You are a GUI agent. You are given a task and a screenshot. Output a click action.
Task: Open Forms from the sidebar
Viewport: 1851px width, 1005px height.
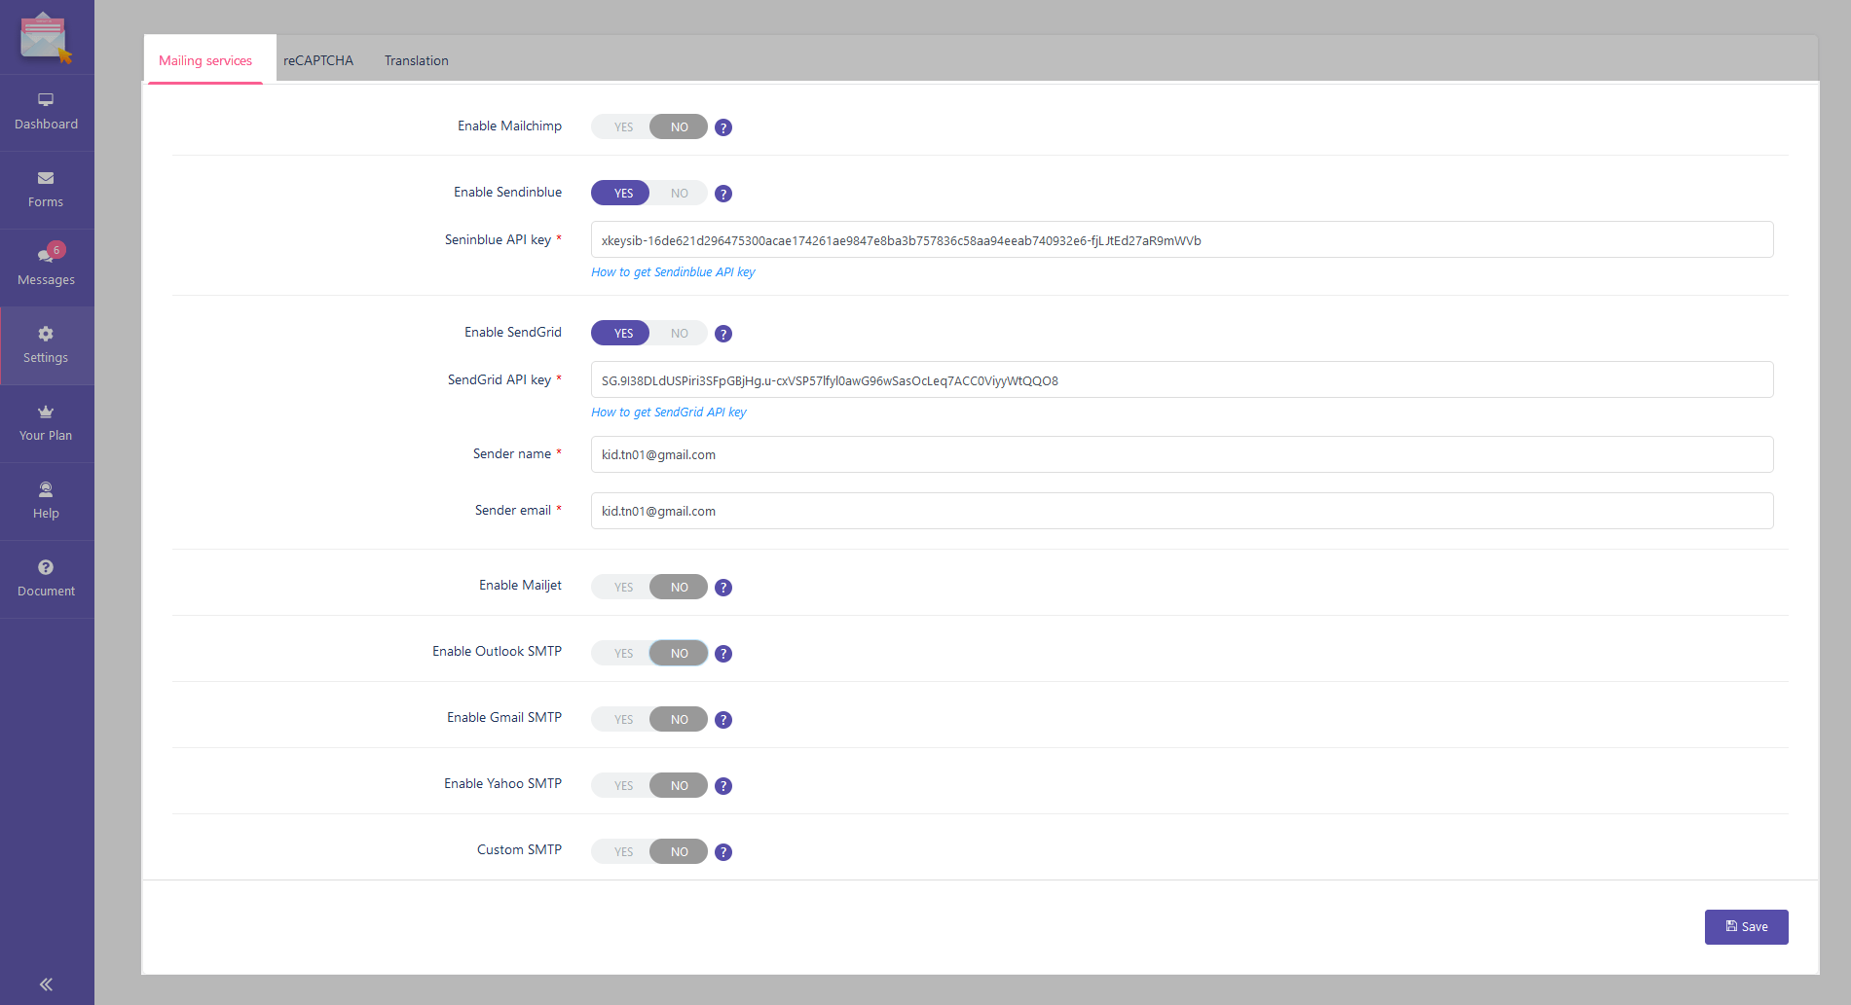coord(46,190)
